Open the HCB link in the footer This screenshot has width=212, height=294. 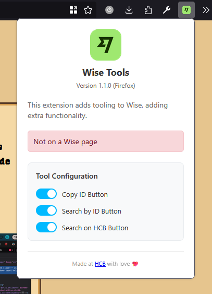100,264
